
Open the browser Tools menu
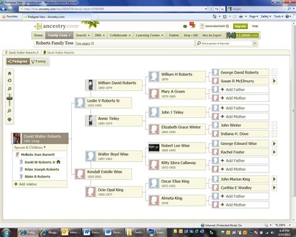pos(279,16)
